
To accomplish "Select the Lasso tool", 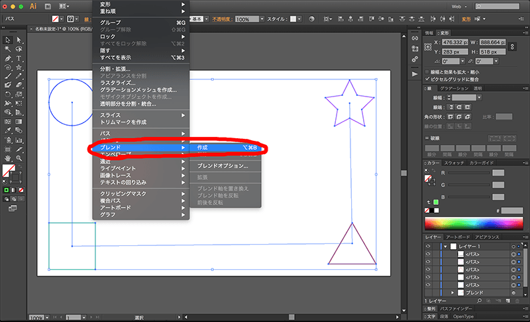I will 19,49.
